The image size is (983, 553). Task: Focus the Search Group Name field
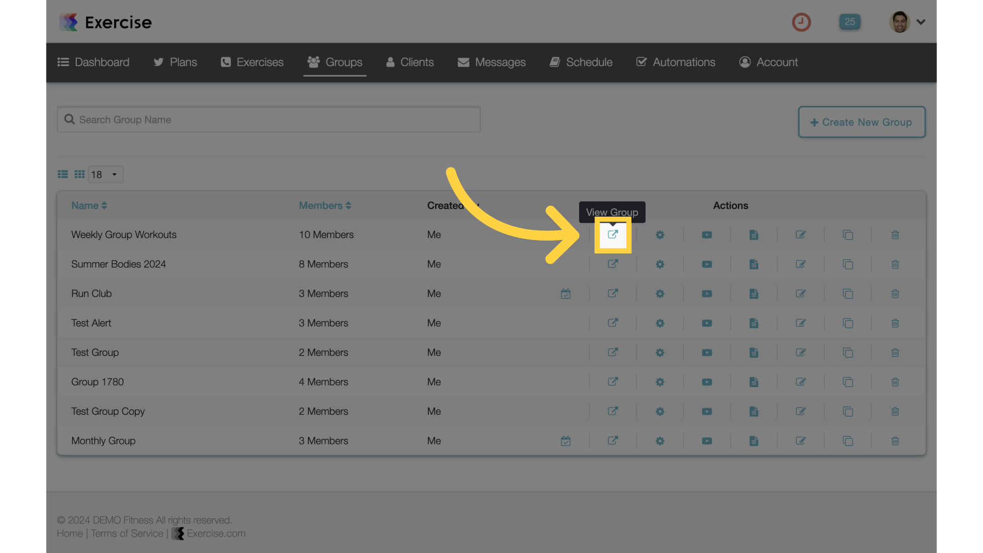pyautogui.click(x=269, y=119)
